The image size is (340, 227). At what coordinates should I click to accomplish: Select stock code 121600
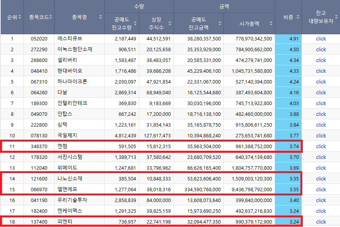[x=39, y=179]
